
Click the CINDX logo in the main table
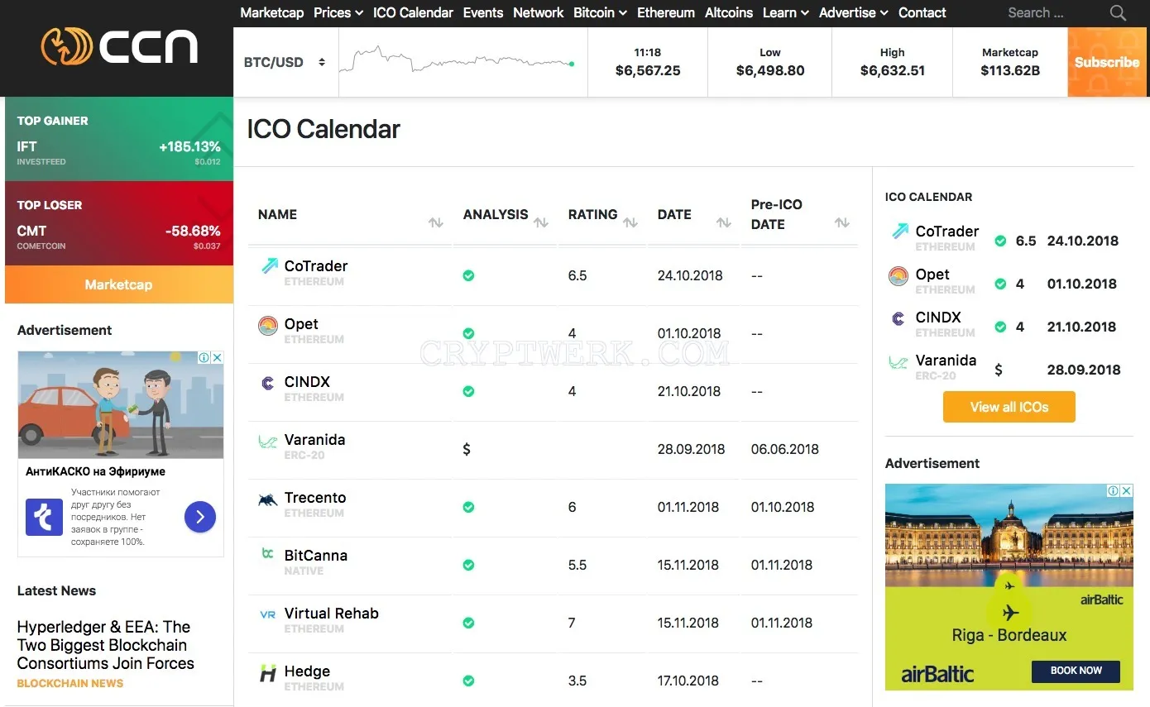pyautogui.click(x=268, y=383)
